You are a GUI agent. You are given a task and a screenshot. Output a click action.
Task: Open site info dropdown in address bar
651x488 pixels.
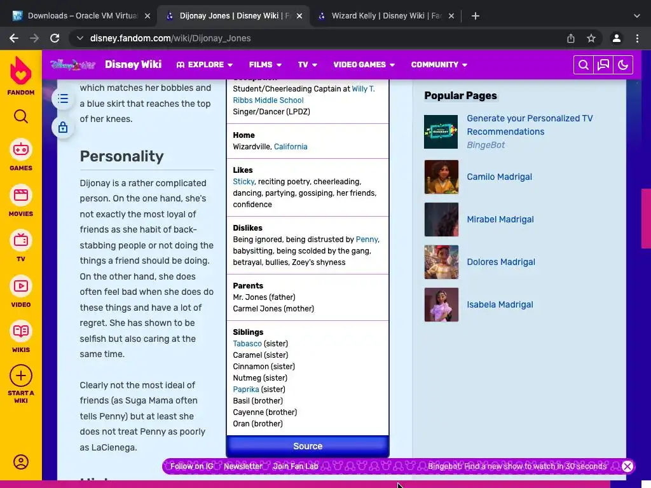79,38
